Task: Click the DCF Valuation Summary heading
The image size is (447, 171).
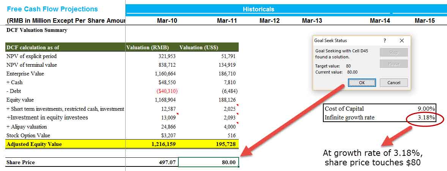Action: coord(37,30)
